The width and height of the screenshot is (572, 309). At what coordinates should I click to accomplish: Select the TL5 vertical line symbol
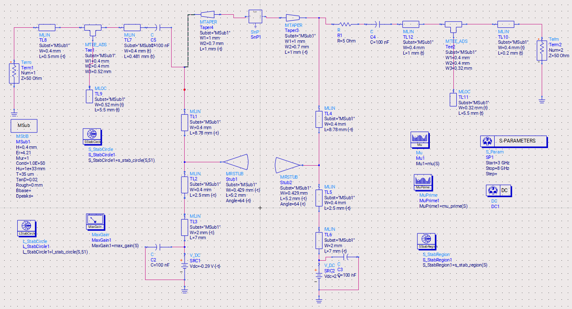[x=319, y=198]
